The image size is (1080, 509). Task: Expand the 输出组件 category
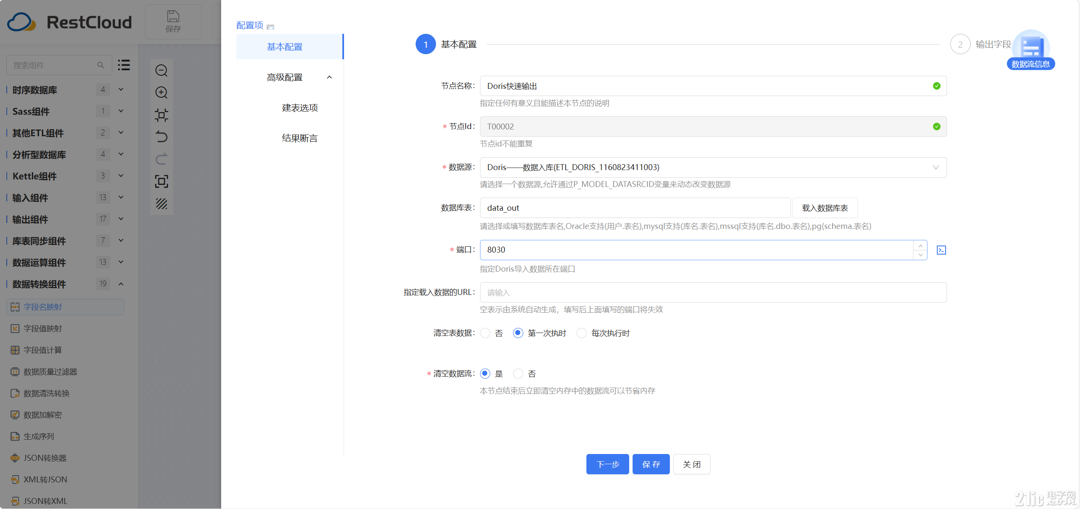[121, 219]
